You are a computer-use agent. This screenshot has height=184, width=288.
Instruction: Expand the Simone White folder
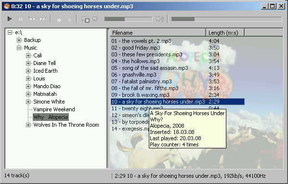point(28,102)
